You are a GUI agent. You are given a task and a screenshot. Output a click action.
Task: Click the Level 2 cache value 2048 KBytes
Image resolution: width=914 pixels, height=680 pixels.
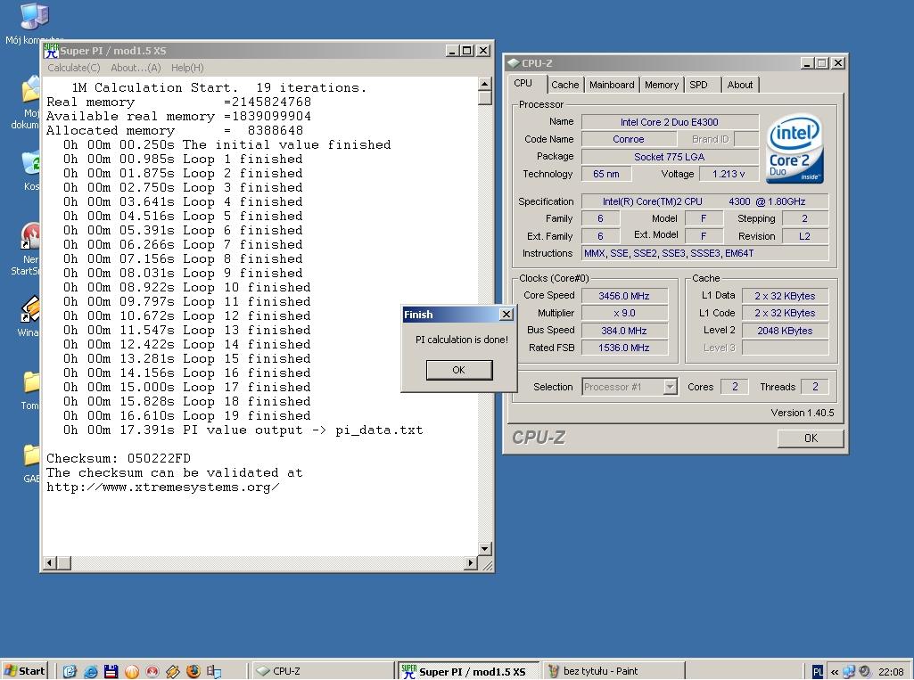[785, 331]
